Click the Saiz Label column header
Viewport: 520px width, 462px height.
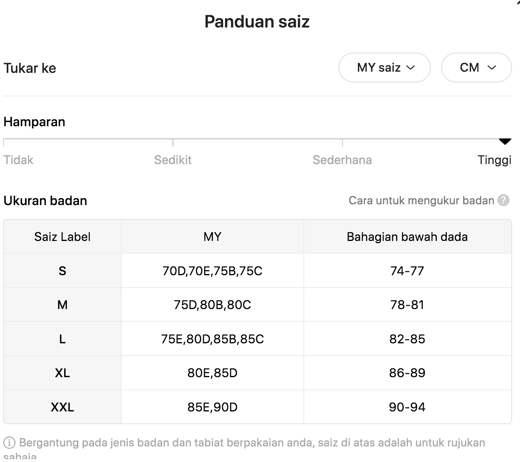click(x=63, y=237)
